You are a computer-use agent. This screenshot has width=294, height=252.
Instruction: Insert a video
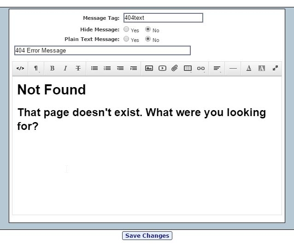click(x=162, y=68)
